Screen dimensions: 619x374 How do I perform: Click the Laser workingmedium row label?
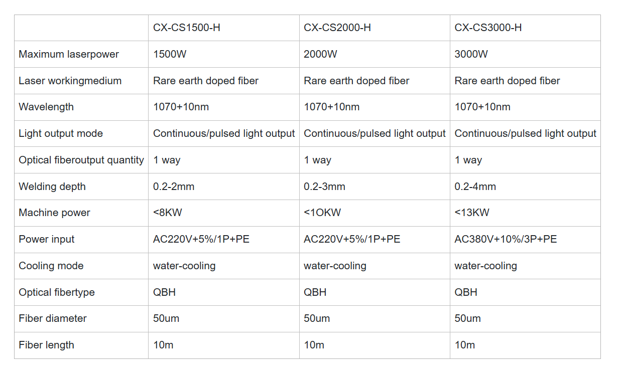tap(70, 81)
